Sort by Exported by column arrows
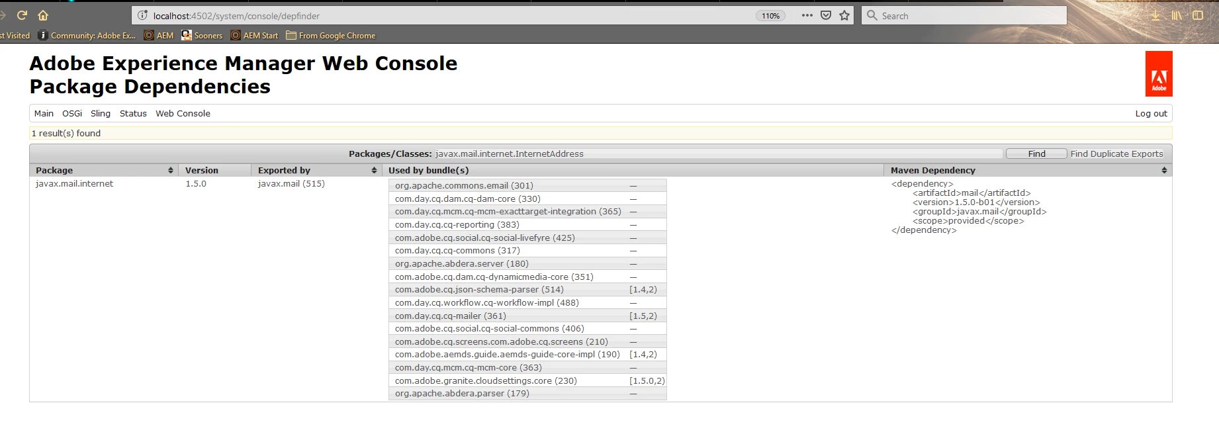 (374, 170)
